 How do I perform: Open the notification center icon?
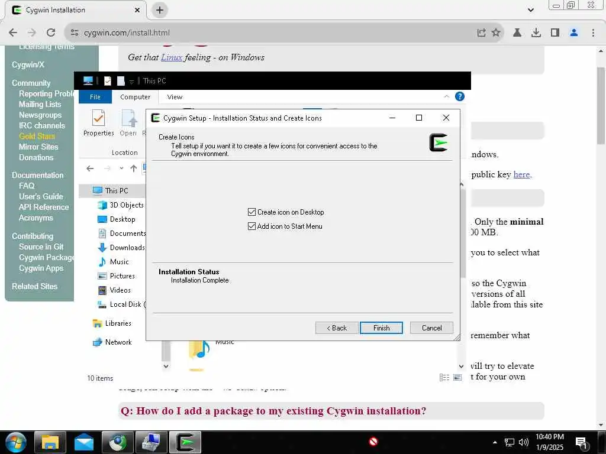(581, 443)
